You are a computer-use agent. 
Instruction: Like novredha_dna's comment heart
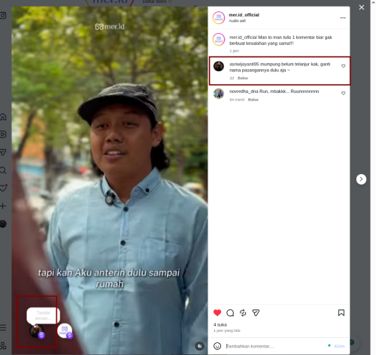click(x=343, y=93)
